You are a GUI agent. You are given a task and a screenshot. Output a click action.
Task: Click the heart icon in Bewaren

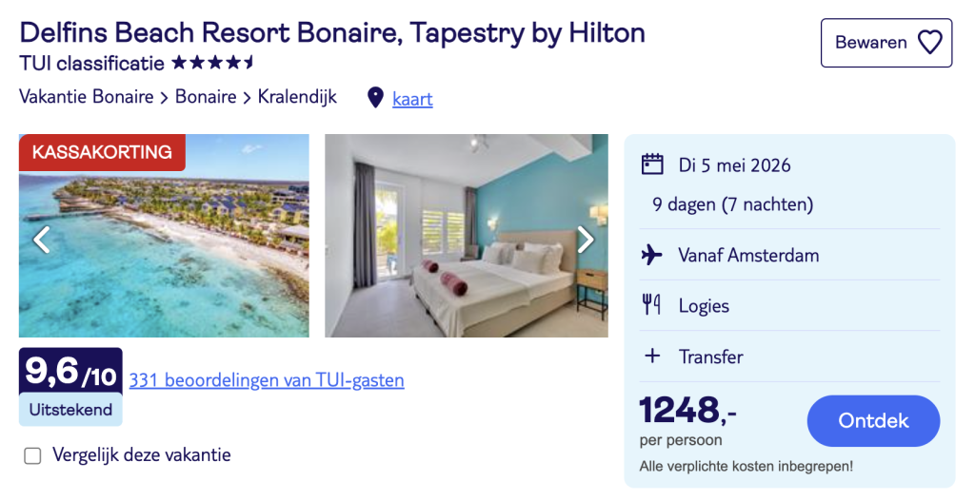pyautogui.click(x=929, y=43)
